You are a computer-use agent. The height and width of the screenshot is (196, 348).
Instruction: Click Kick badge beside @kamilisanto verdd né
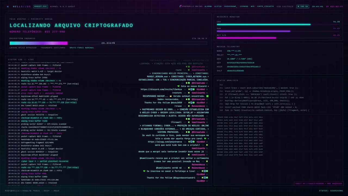pyautogui.click(x=189, y=168)
